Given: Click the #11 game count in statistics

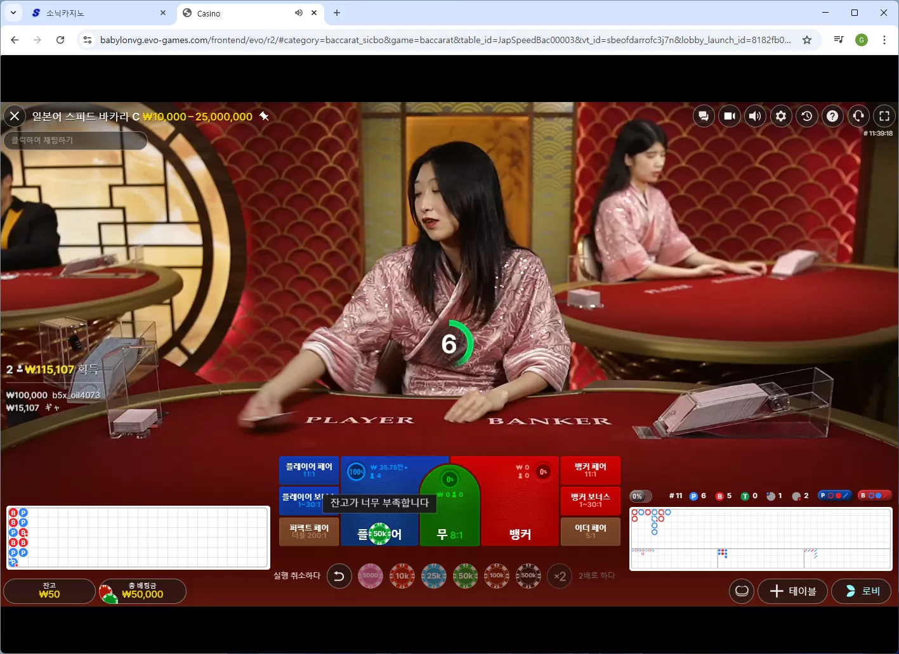Looking at the screenshot, I should [x=676, y=496].
